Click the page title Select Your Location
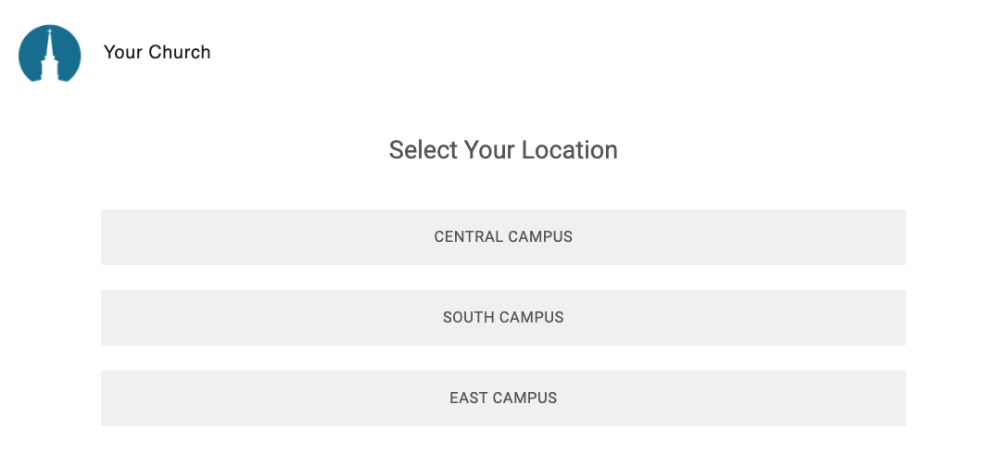The width and height of the screenshot is (985, 468). tap(503, 150)
